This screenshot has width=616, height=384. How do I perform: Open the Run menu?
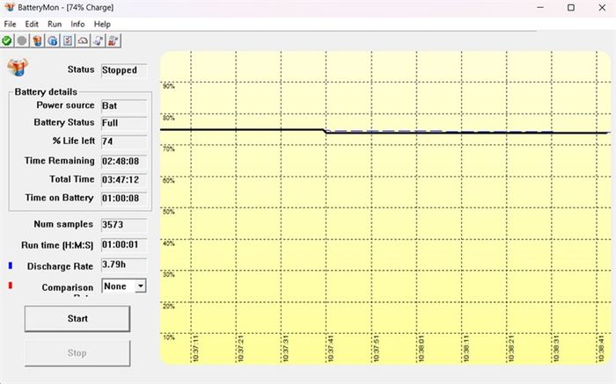[55, 24]
